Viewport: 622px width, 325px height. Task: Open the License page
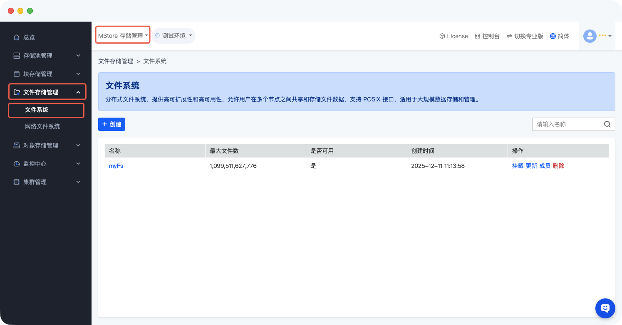click(453, 36)
